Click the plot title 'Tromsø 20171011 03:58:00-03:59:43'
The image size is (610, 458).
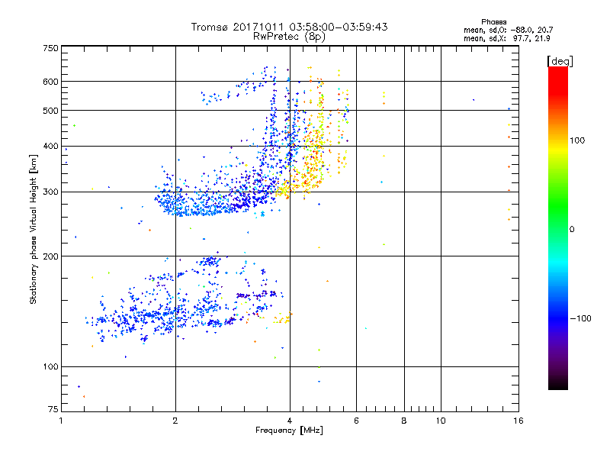click(x=289, y=27)
